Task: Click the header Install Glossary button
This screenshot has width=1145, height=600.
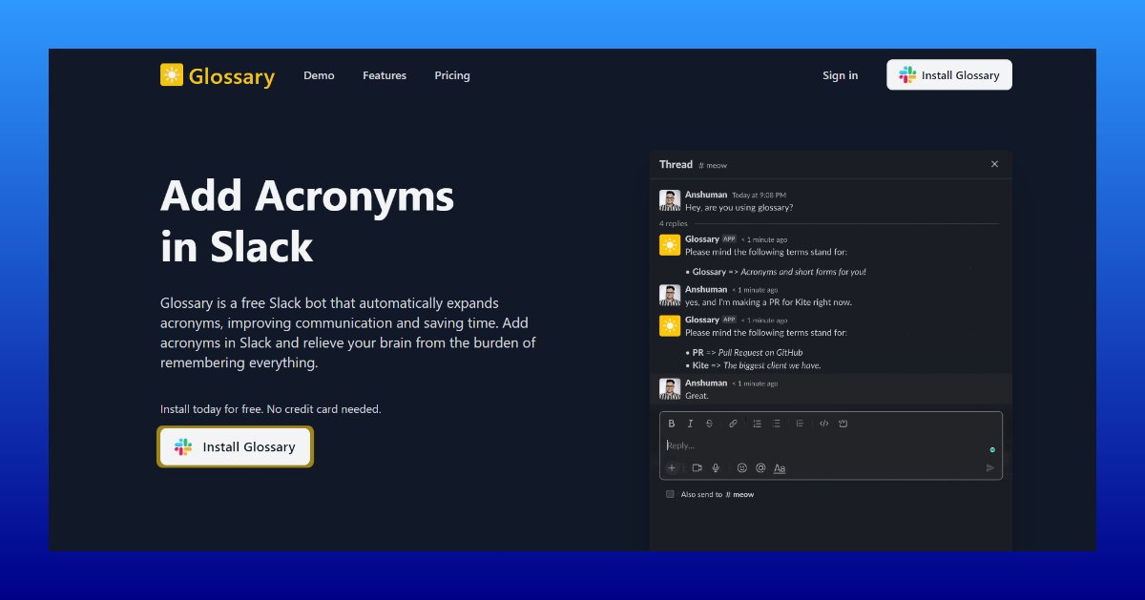Action: point(949,75)
